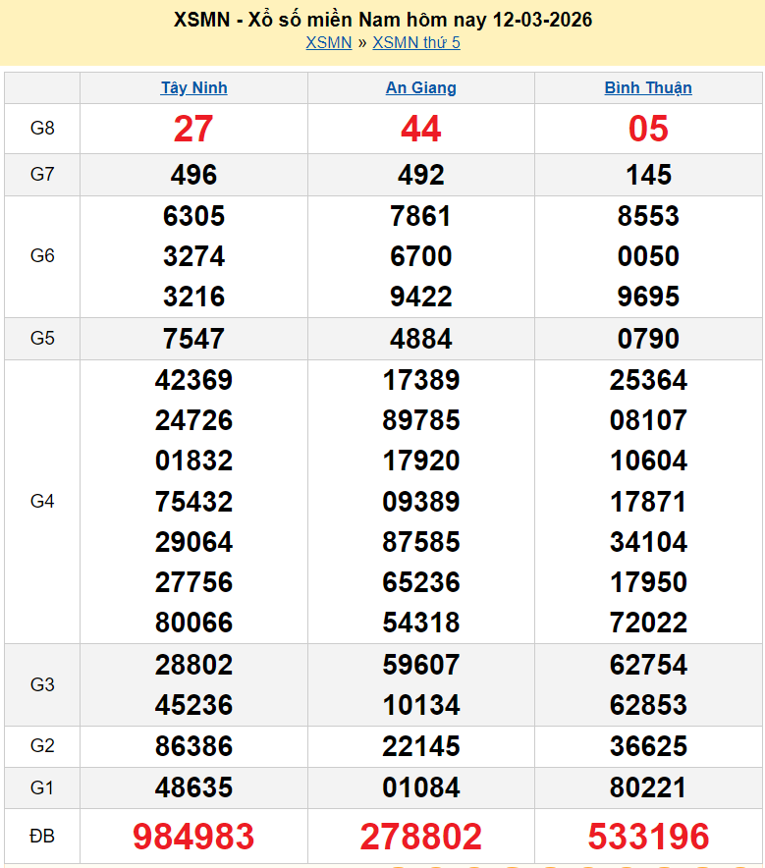Select An Giang G5 number 4884
This screenshot has height=868, width=765.
(420, 339)
